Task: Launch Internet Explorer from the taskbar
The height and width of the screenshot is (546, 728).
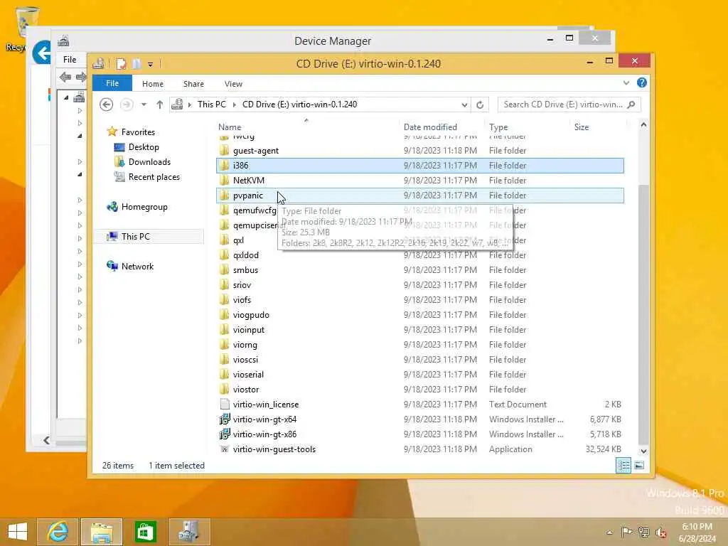Action: [58, 532]
